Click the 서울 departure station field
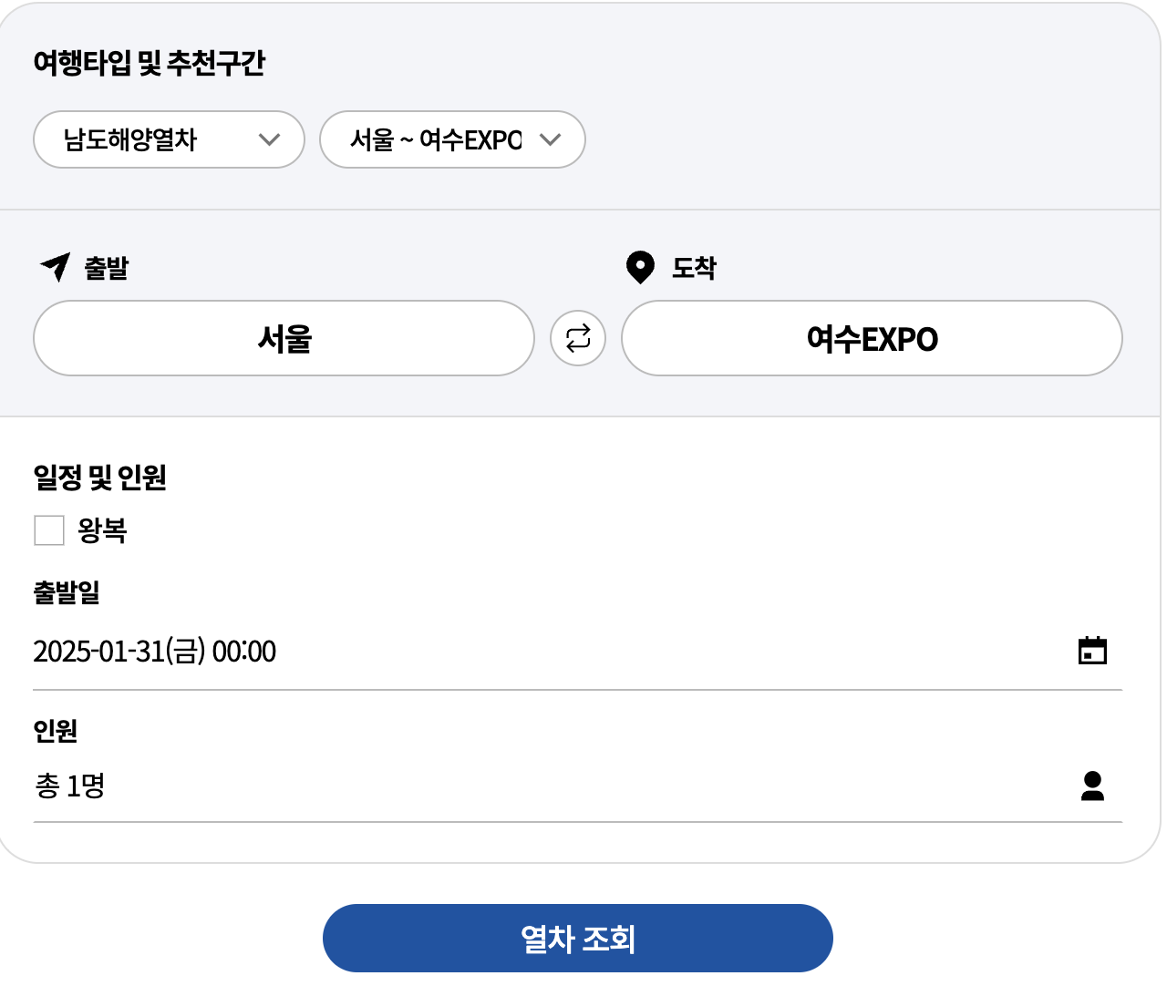 tap(284, 338)
